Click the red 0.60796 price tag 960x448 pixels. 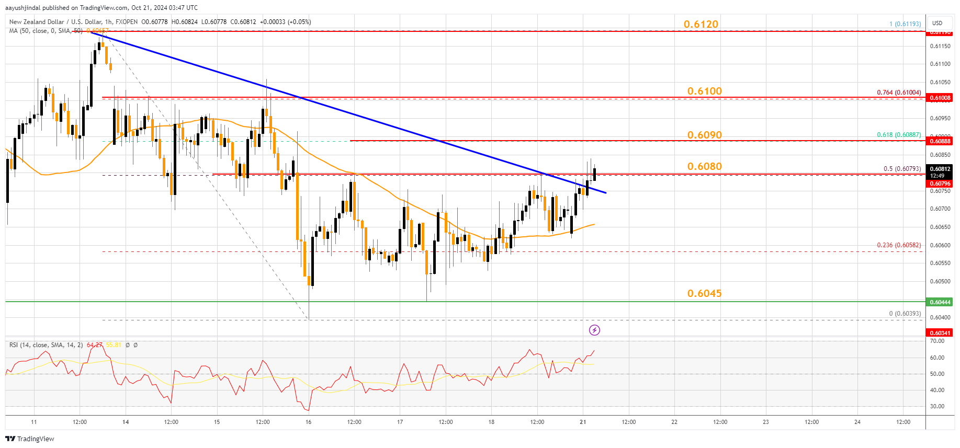940,183
